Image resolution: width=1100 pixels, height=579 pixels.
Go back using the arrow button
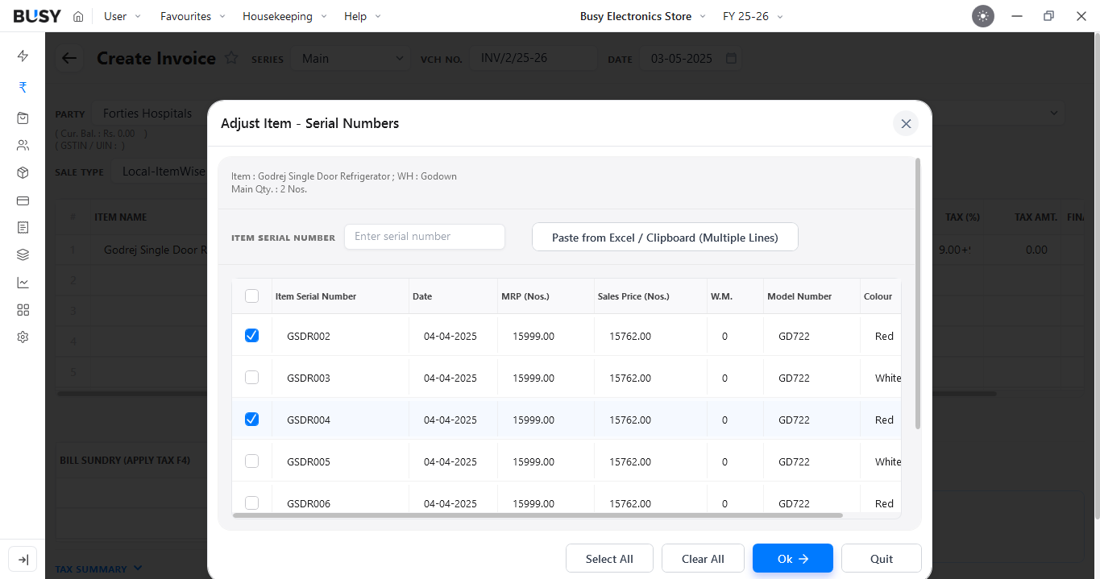(x=69, y=58)
